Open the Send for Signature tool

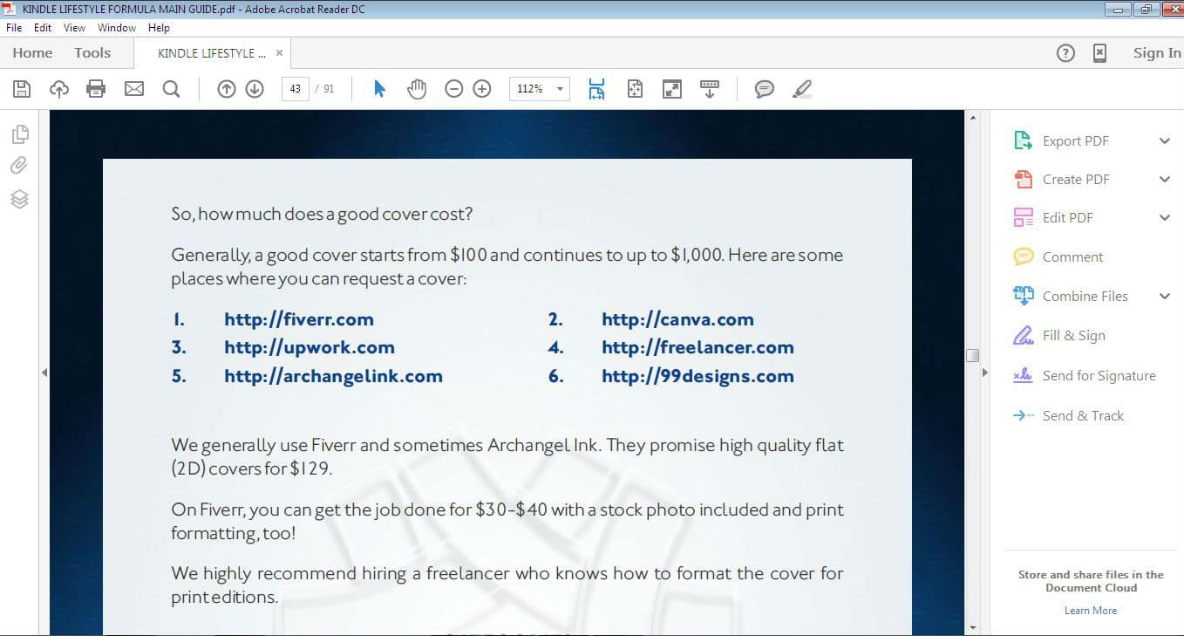(x=1099, y=375)
